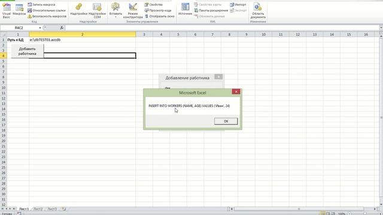The width and height of the screenshot is (383, 215).
Task: Open Пакеты расширения
Action: 211,11
